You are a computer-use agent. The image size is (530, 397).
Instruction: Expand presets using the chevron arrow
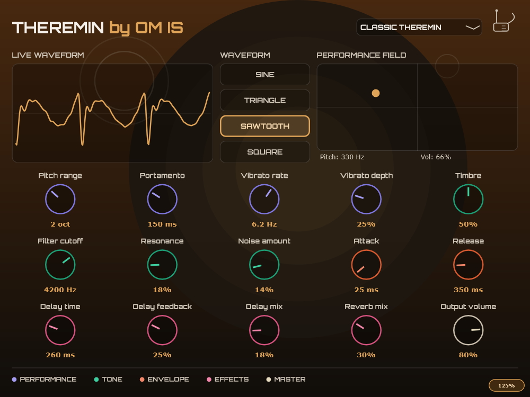[472, 28]
